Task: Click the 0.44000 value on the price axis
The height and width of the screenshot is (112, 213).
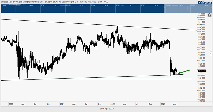Action: point(202,24)
